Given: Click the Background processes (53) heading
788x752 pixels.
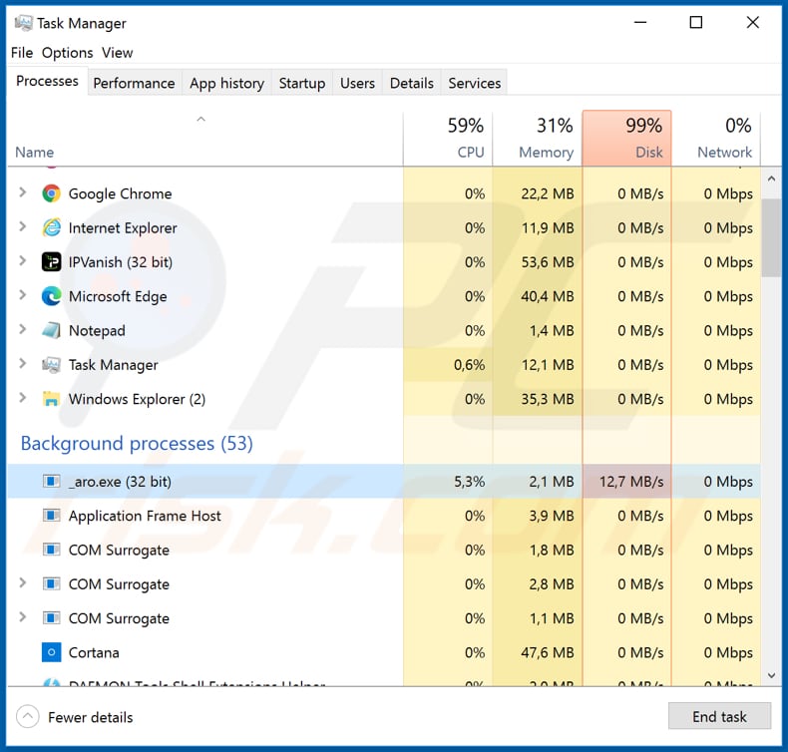Looking at the screenshot, I should [x=137, y=444].
